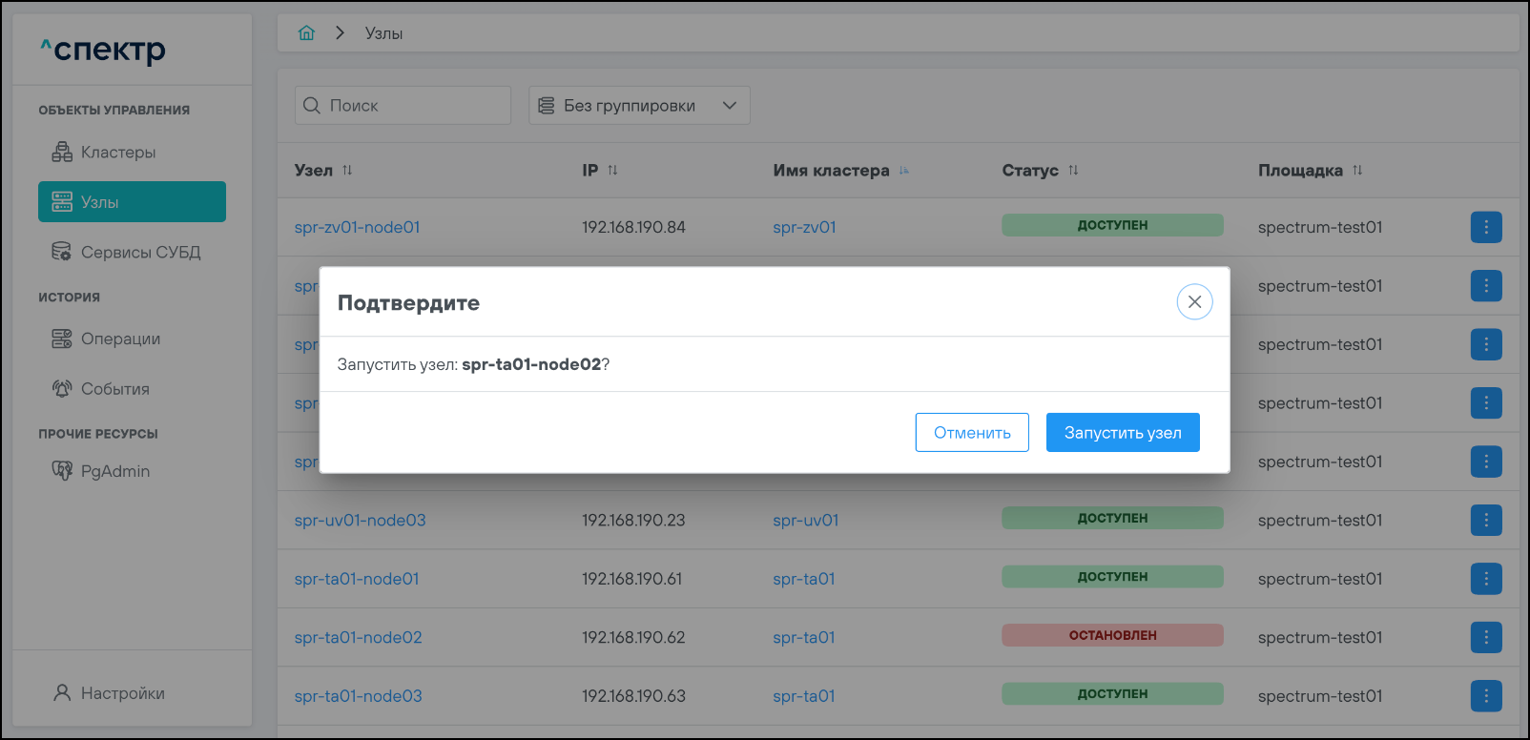This screenshot has height=740, width=1530.
Task: Close the confirmation dialog with X
Action: pyautogui.click(x=1194, y=301)
